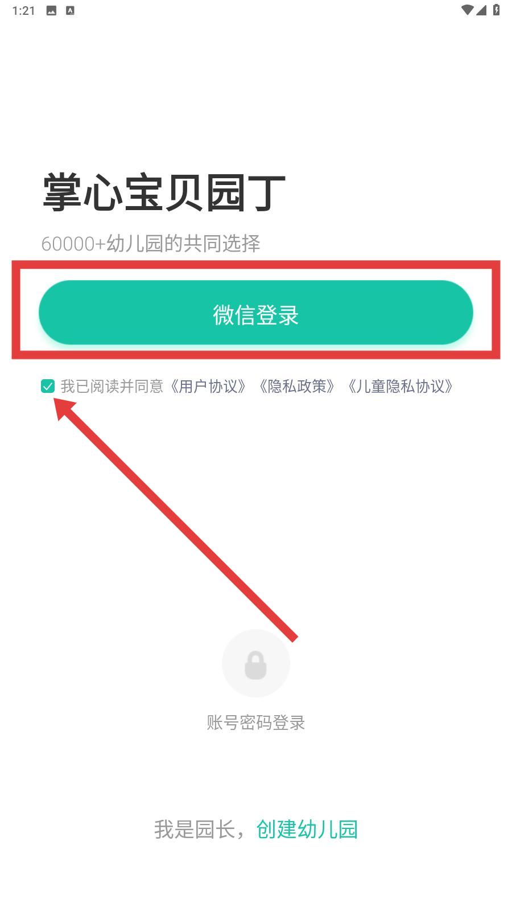Select the 账号密码登录 label
The width and height of the screenshot is (512, 911).
[256, 723]
